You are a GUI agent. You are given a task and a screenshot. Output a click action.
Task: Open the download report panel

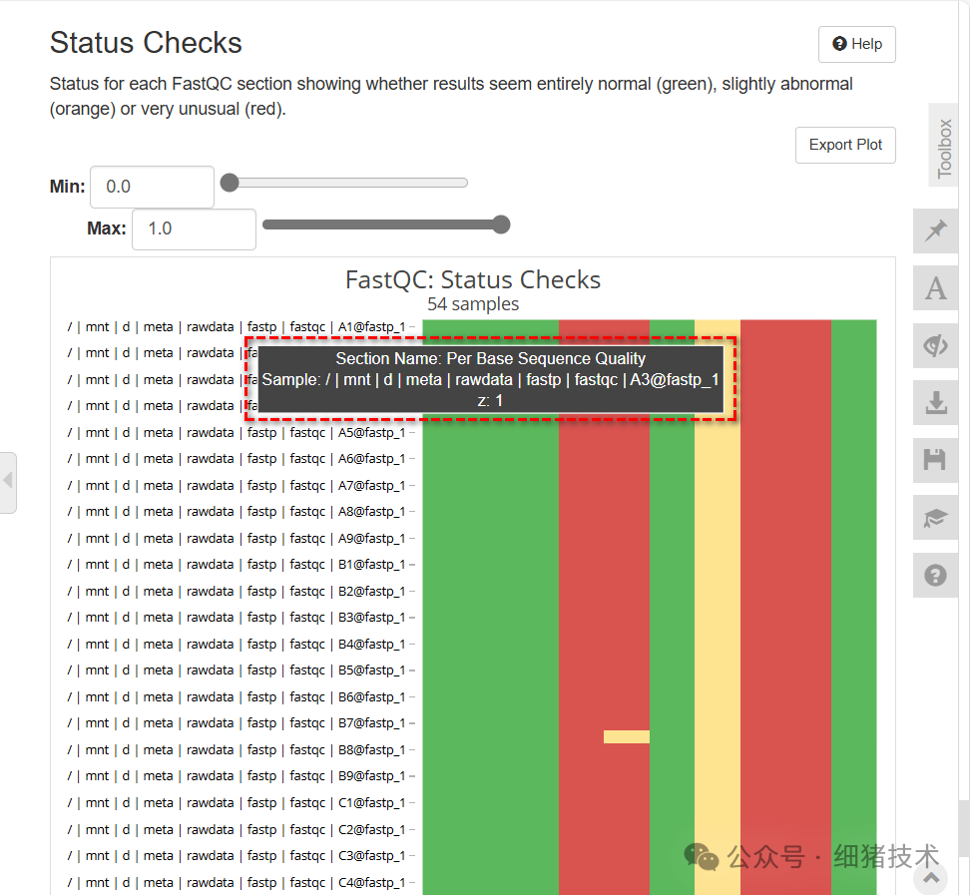[x=935, y=402]
